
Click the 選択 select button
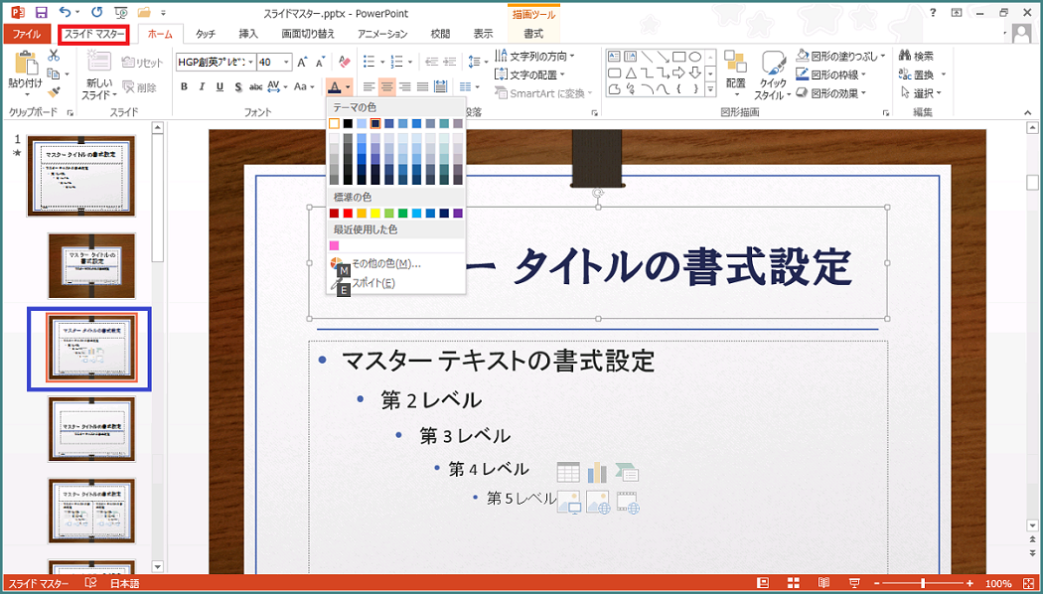921,92
